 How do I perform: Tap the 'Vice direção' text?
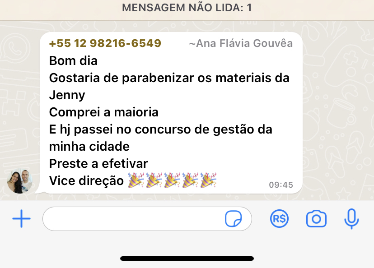pyautogui.click(x=86, y=180)
